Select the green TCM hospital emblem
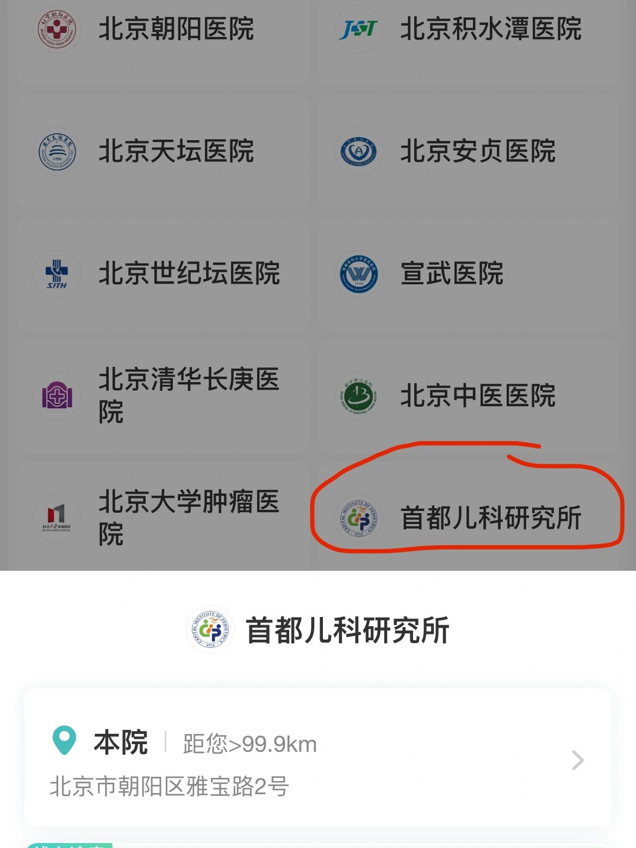636x848 pixels. (359, 396)
